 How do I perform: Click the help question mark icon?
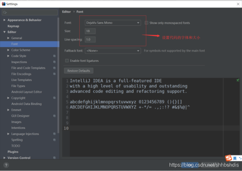(6, 165)
